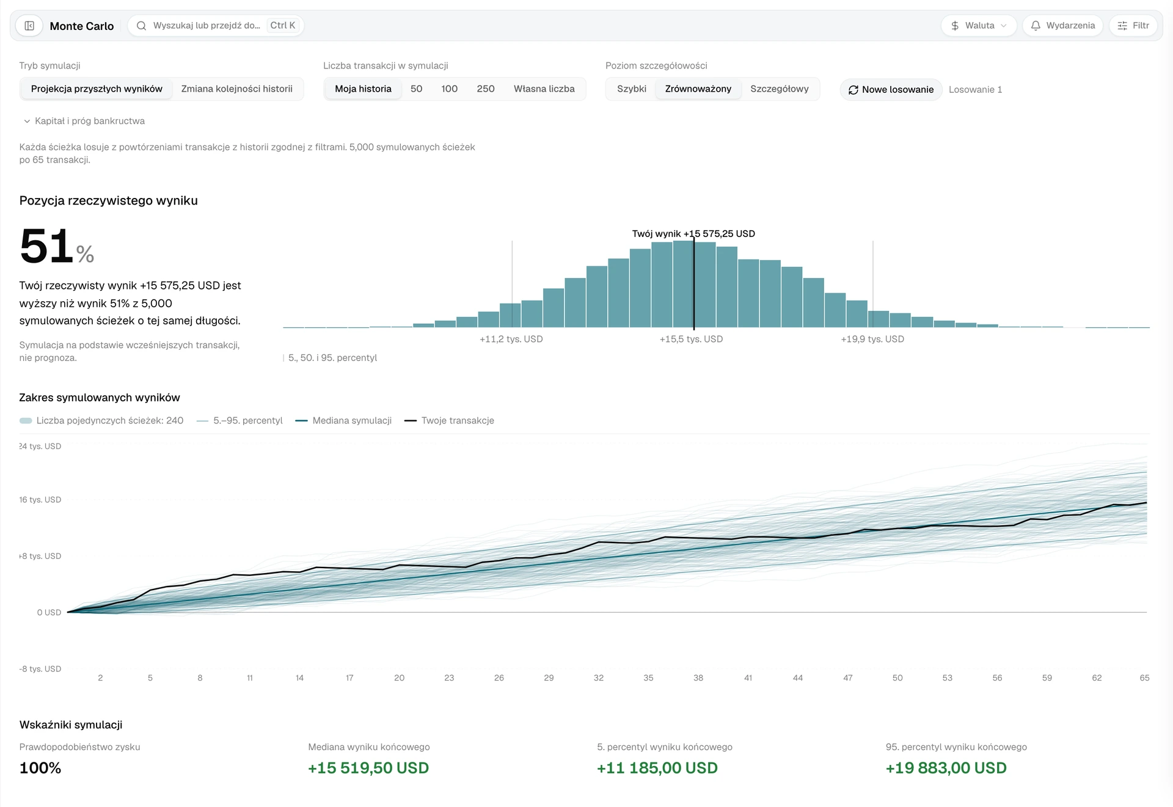Select Zrównoważony detail level
The width and height of the screenshot is (1173, 807).
click(x=698, y=89)
